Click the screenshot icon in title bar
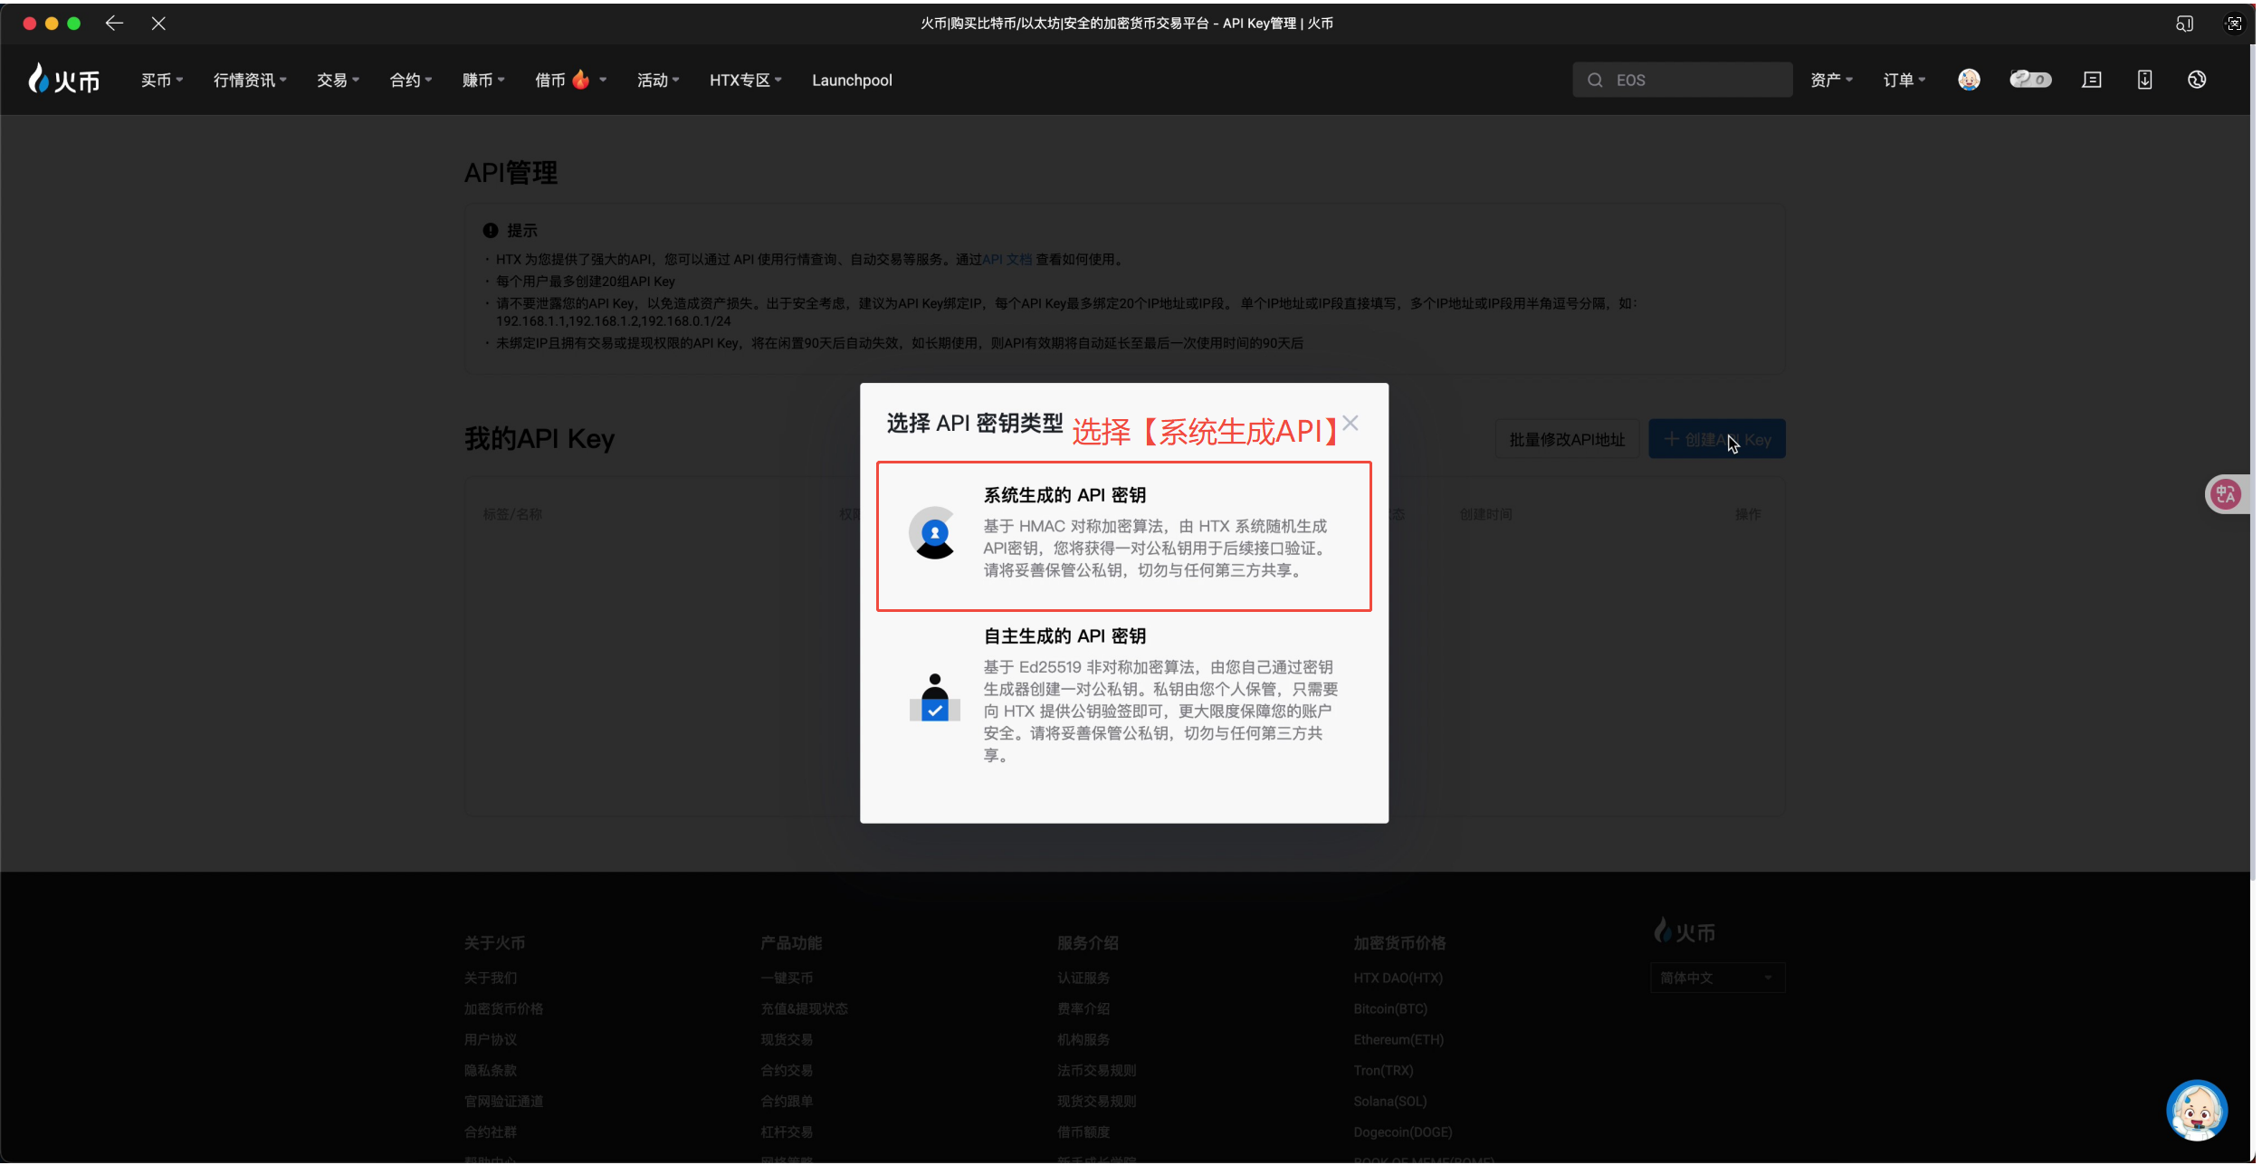This screenshot has width=2262, height=1165. (x=2233, y=24)
